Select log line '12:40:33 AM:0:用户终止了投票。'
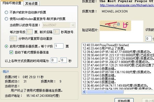154x102 pixels. click(104, 49)
